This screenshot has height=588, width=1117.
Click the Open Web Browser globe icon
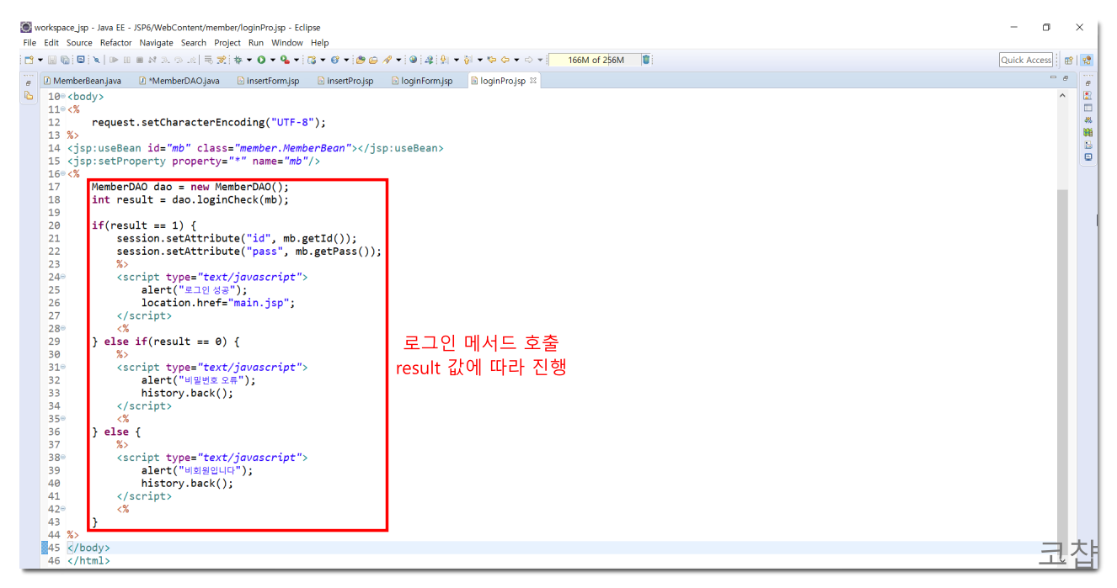414,60
